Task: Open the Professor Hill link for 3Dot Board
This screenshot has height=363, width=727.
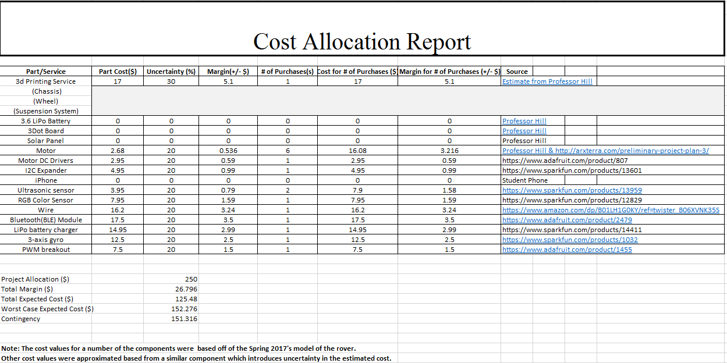Action: coord(524,131)
